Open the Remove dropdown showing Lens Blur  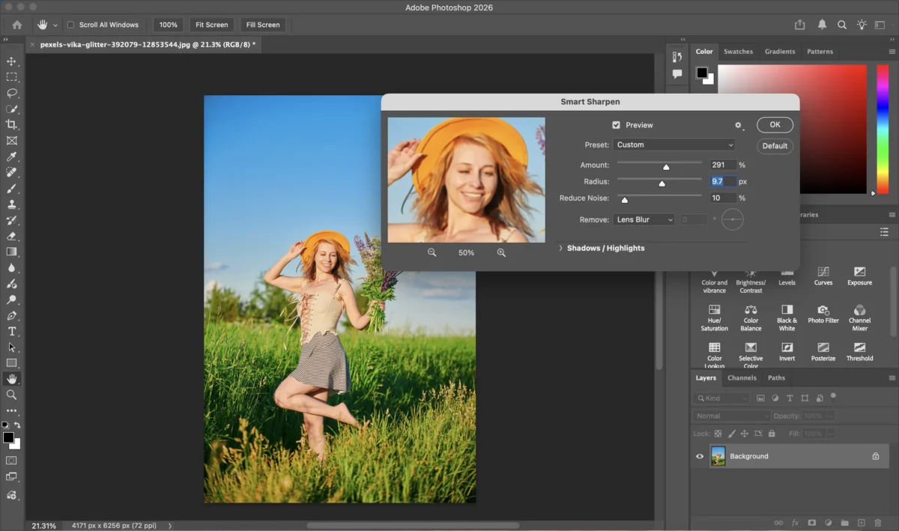coord(644,219)
